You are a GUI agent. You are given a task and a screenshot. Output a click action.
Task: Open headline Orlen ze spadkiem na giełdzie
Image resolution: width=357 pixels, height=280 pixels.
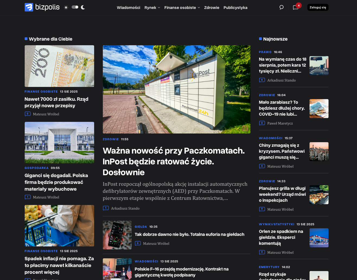[x=281, y=237]
